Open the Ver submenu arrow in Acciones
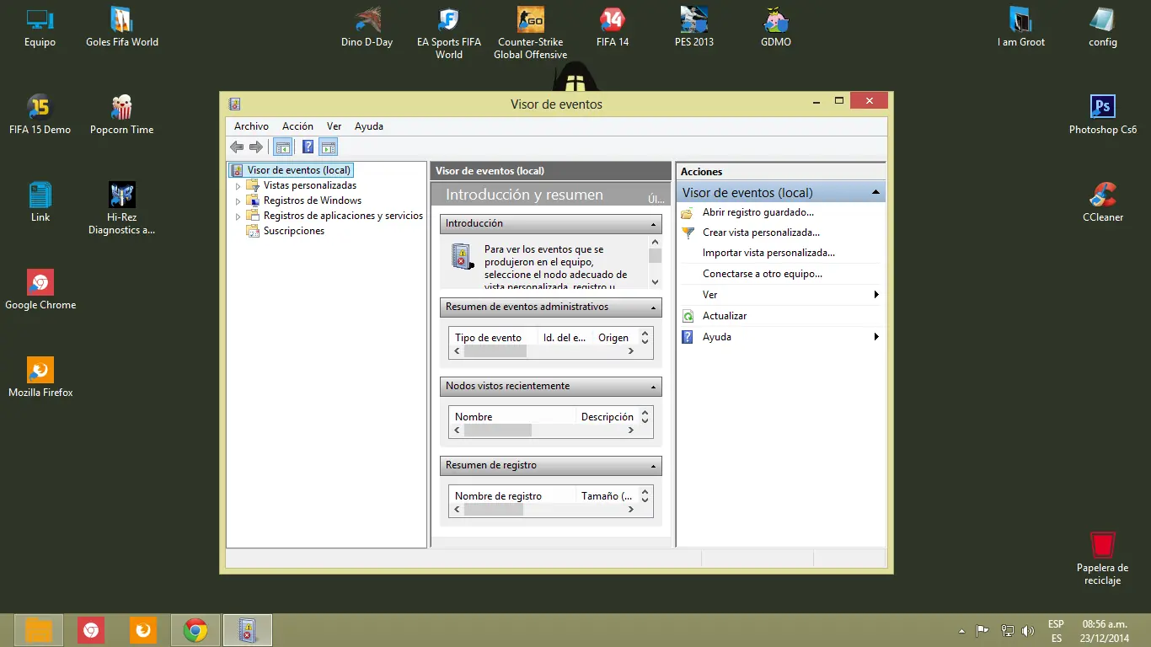This screenshot has height=647, width=1151. tap(876, 295)
